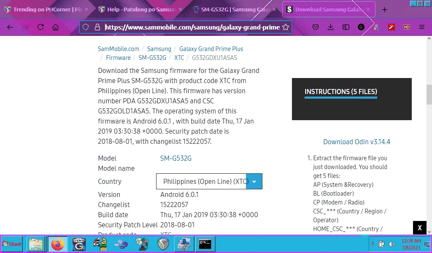The height and width of the screenshot is (253, 432).
Task: Open the Windows Start menu
Action: pos(11,244)
